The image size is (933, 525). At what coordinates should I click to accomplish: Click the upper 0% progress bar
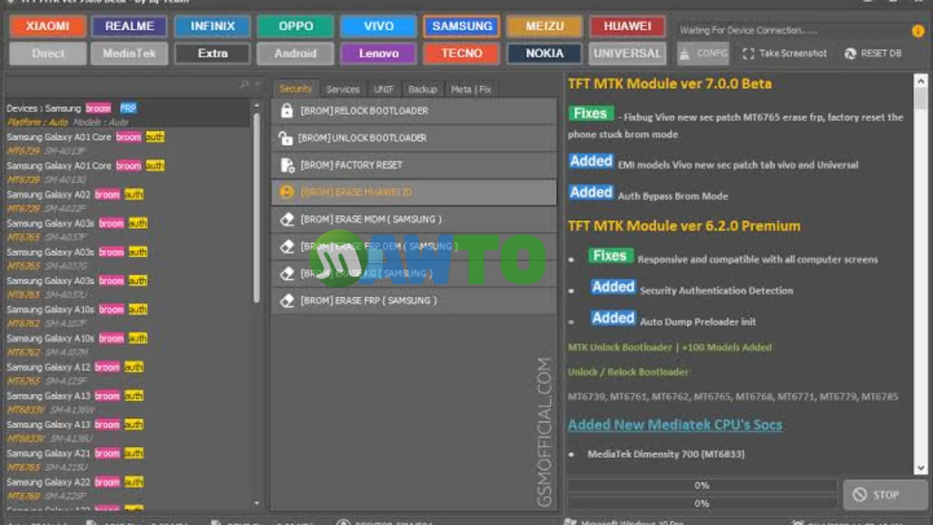[702, 485]
